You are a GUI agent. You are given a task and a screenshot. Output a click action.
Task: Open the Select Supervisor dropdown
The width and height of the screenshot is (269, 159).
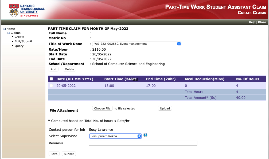coord(115,136)
